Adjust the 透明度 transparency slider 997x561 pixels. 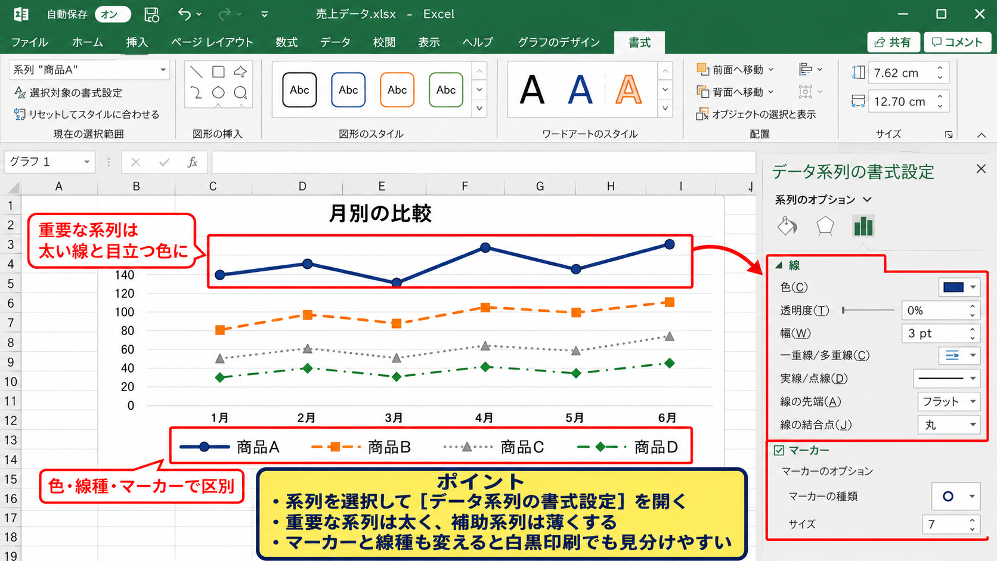tap(868, 310)
